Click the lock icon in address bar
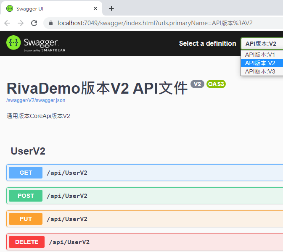Viewport: 283px width, 252px height. tap(51, 23)
